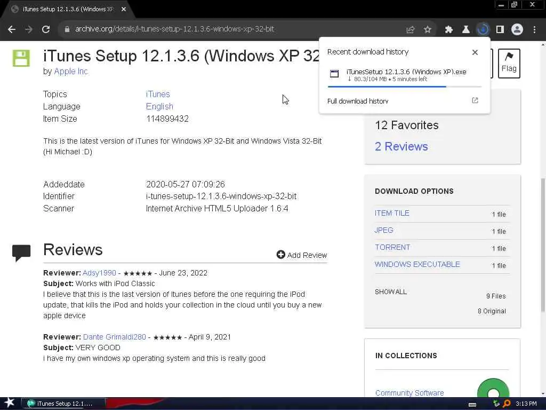
Task: Open Chrome Labs flask icon
Action: (x=465, y=30)
